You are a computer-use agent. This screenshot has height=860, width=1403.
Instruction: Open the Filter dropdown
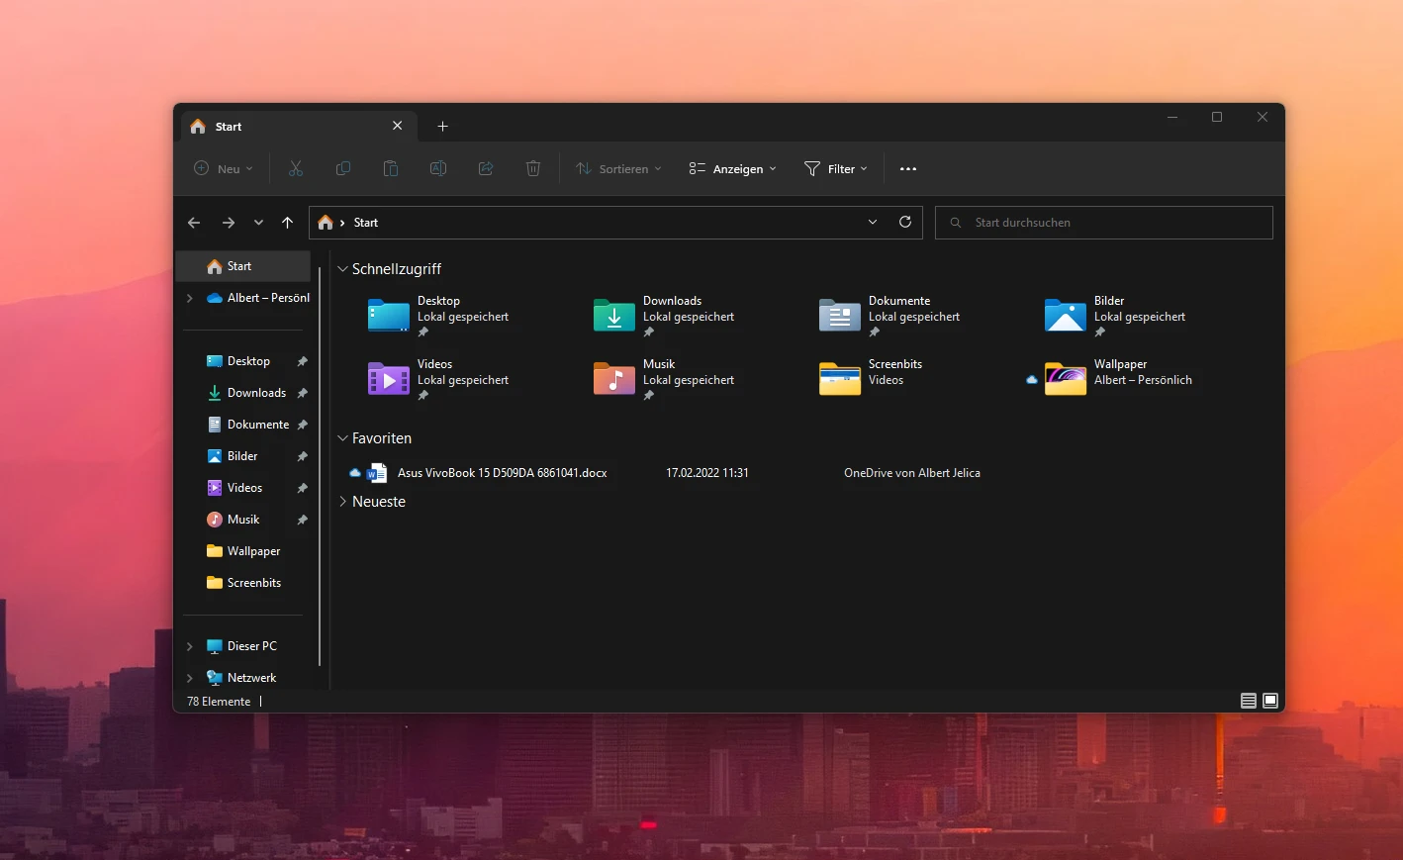(835, 168)
